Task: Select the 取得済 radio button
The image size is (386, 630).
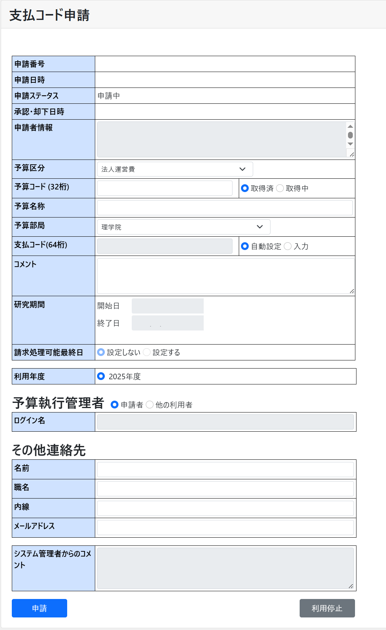Action: pyautogui.click(x=245, y=188)
